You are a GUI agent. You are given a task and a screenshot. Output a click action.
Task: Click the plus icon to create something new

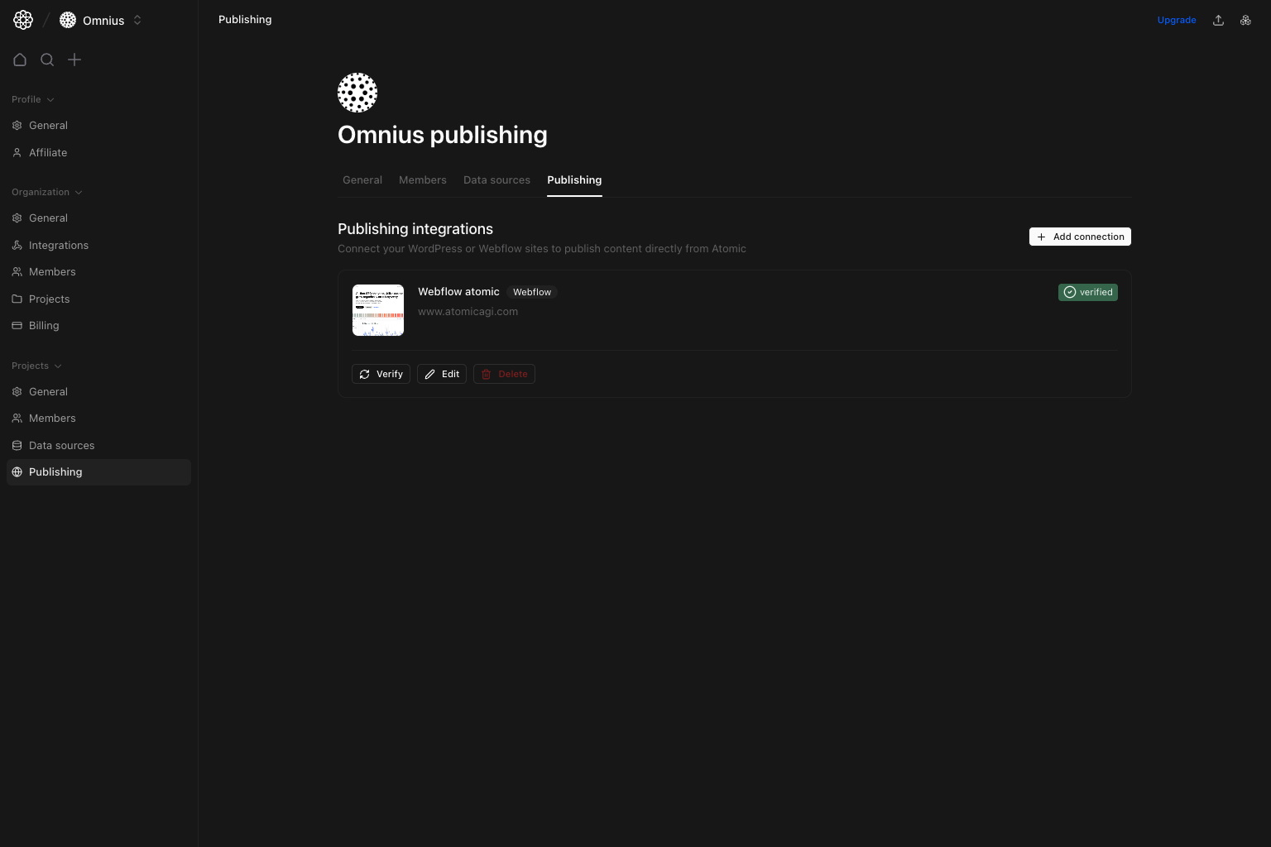[74, 60]
